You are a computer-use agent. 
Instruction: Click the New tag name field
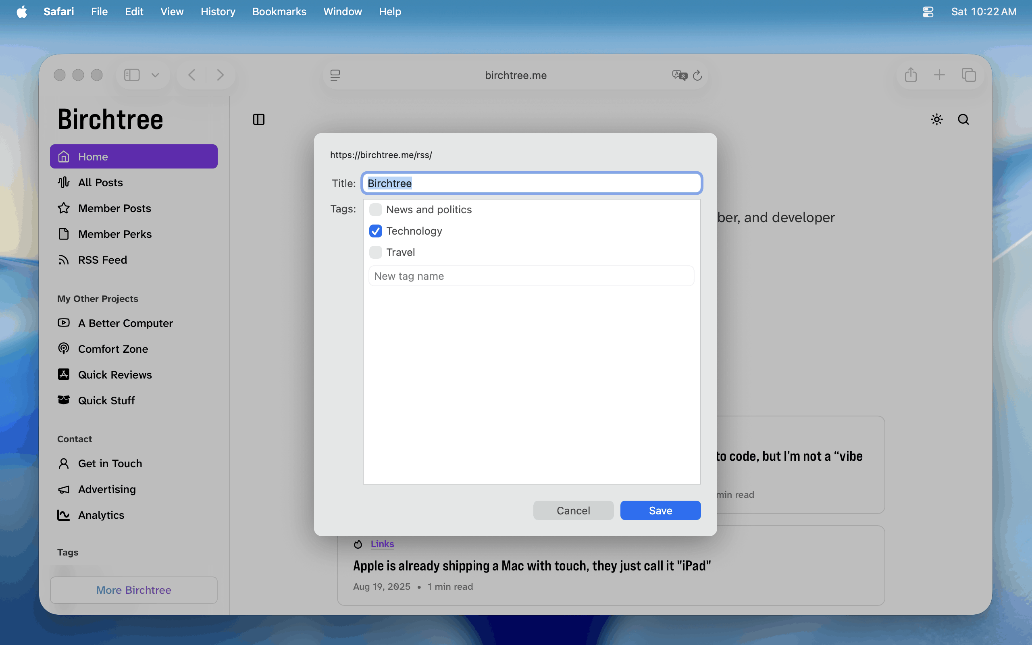(x=531, y=276)
